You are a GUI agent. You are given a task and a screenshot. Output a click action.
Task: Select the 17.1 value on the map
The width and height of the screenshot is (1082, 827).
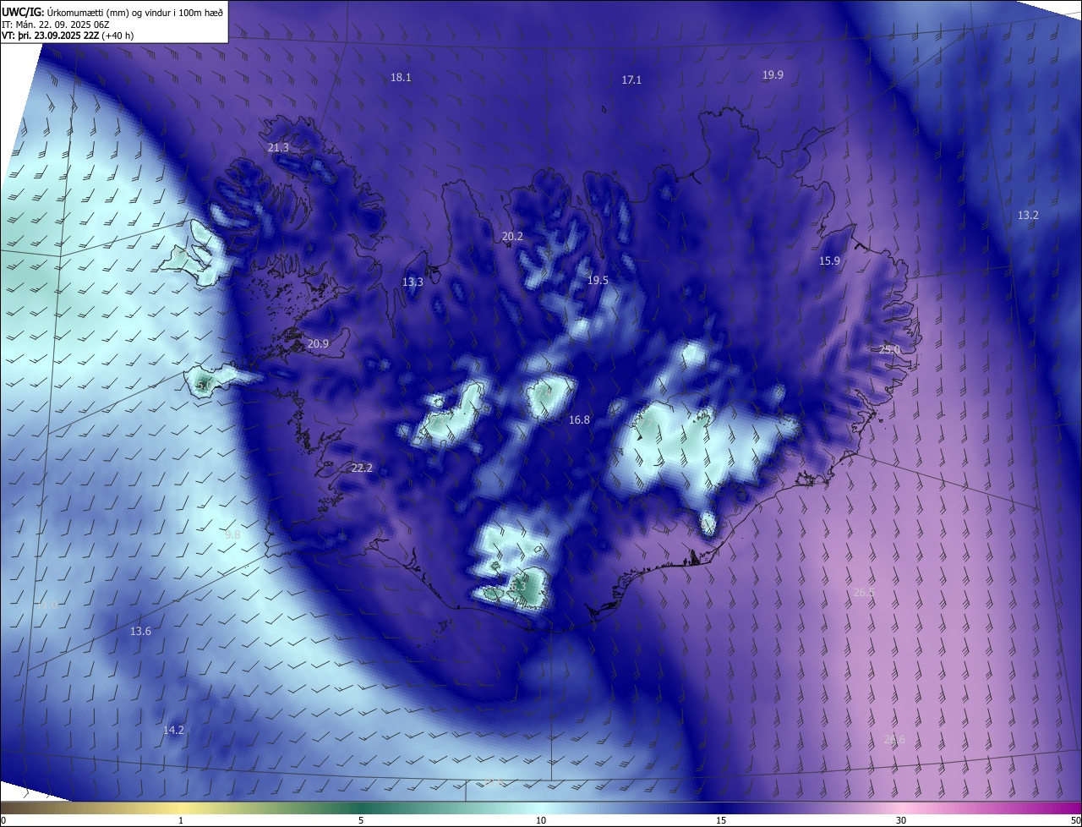(631, 80)
